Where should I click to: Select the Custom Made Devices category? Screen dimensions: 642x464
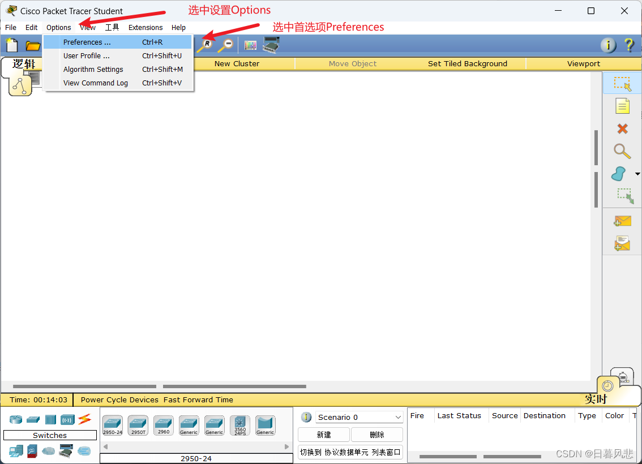pyautogui.click(x=66, y=450)
